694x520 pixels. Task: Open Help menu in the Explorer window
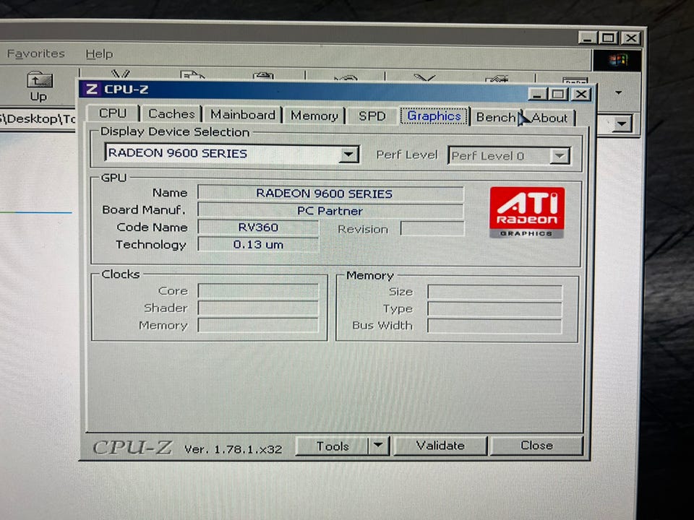click(x=99, y=54)
